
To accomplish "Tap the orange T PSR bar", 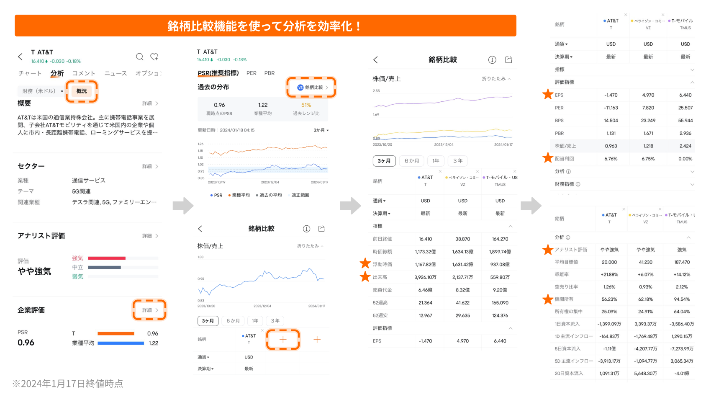I will point(116,334).
